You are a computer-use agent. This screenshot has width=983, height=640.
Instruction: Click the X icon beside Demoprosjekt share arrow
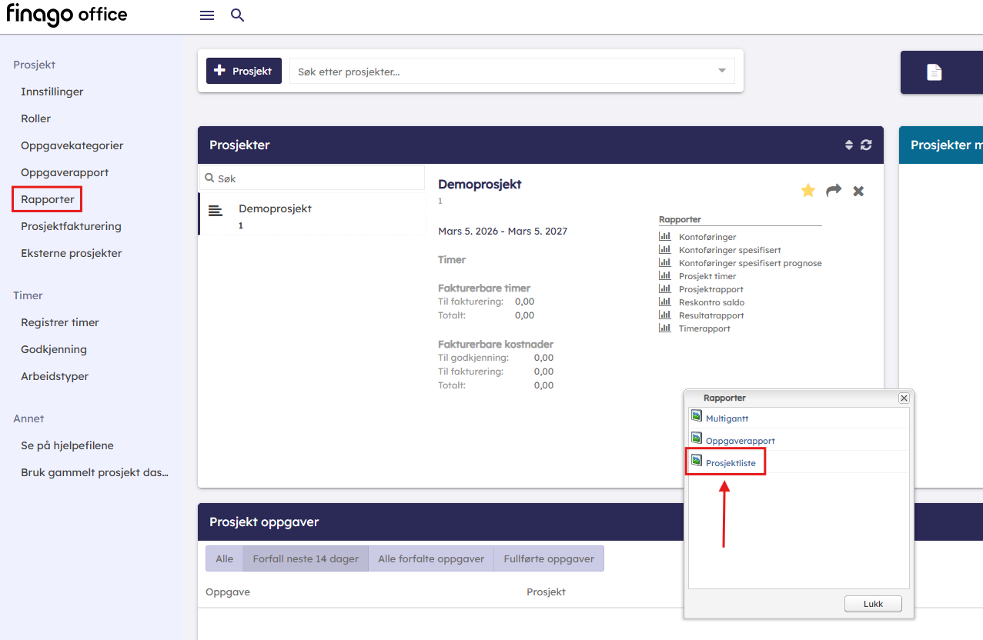[x=858, y=191]
